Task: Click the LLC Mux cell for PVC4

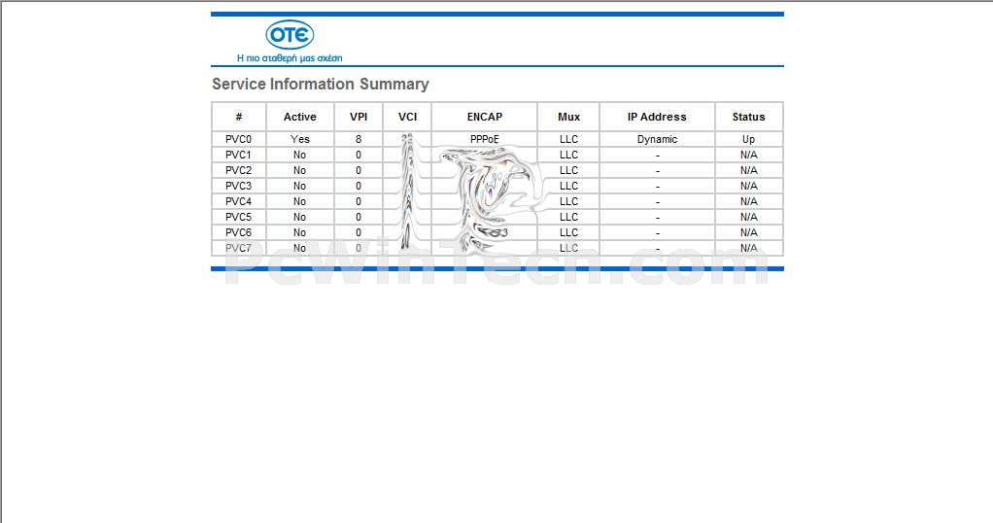Action: 568,201
